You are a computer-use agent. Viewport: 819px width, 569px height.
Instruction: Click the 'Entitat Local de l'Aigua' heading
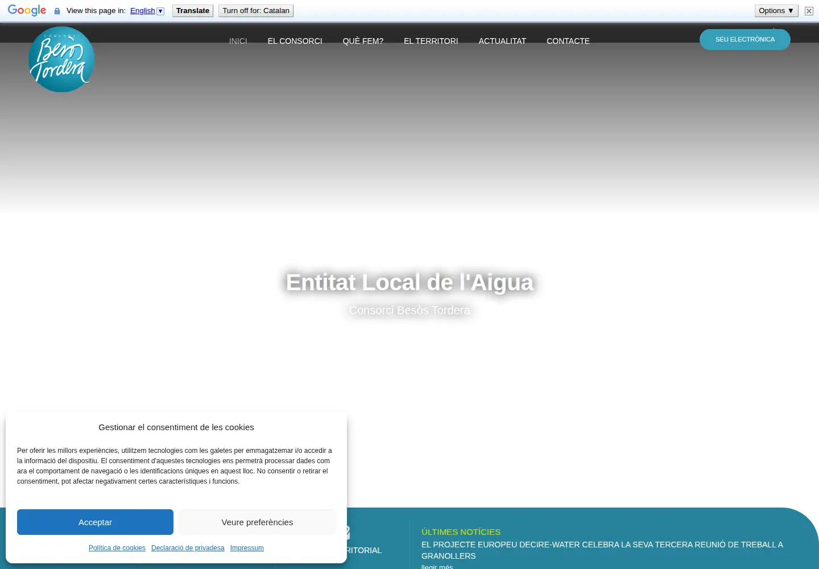click(409, 282)
